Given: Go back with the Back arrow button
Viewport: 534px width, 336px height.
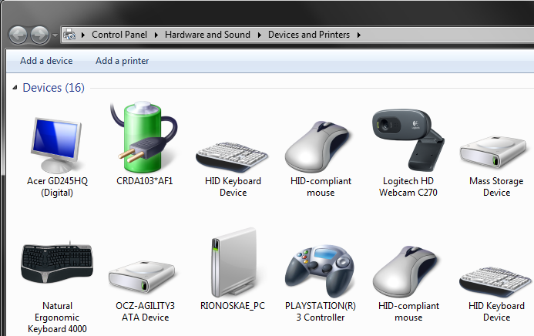Looking at the screenshot, I should (18, 35).
